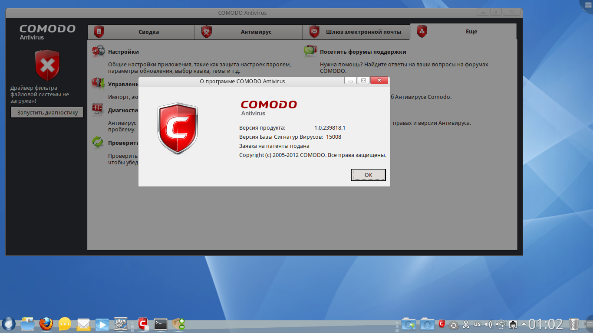Open the downloads folder icon in the panel
This screenshot has width=593, height=333.
click(x=427, y=323)
